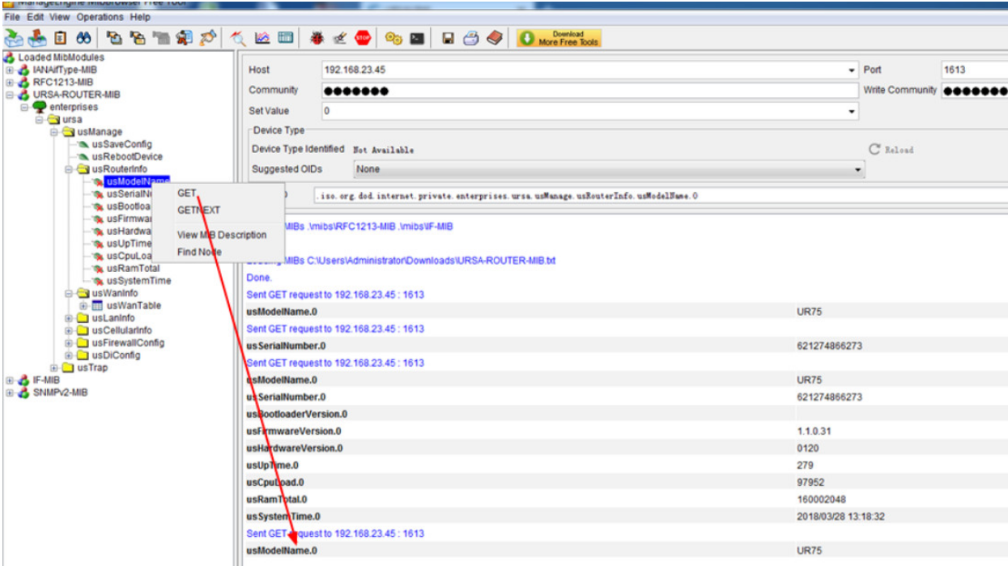
Task: Expand the IANAifType-MIB module node
Action: tap(10, 70)
